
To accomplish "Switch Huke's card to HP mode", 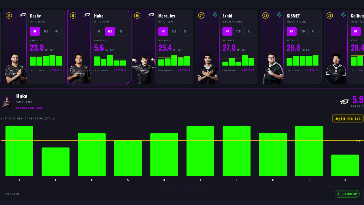I will point(99,31).
